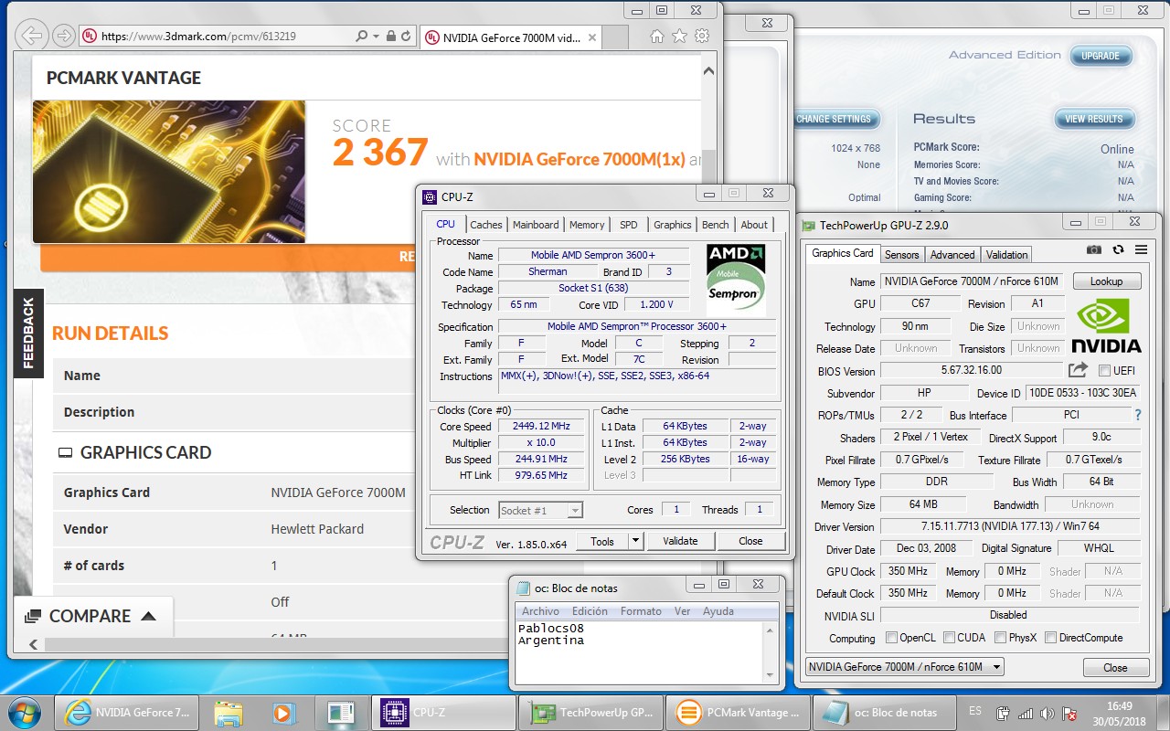Switch to Validation tab in GPU-Z
This screenshot has height=731, width=1170.
tap(1007, 255)
